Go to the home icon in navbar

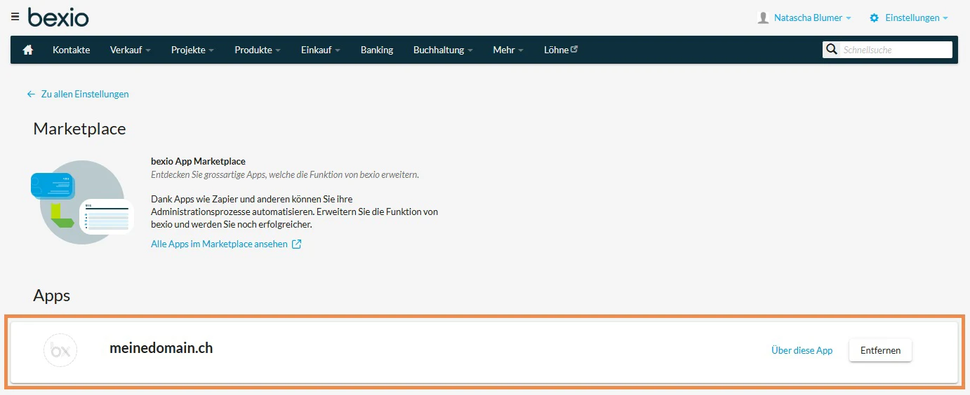(29, 50)
